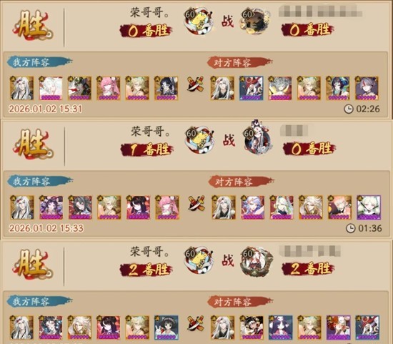Viewport: 393px width, 344px height.
Task: Select first white-haired shikigami in 15:31 own lineup
Action: click(x=21, y=88)
